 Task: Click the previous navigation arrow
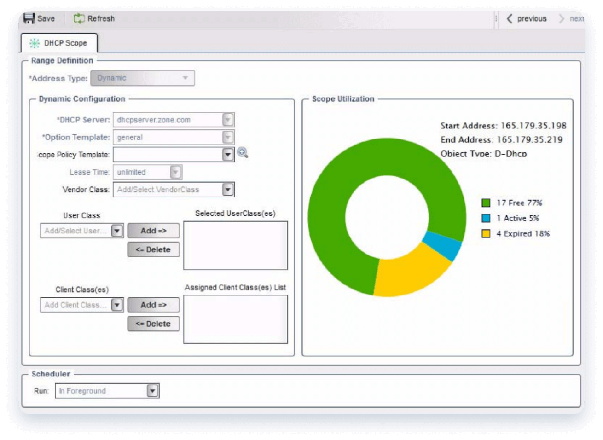(x=509, y=18)
